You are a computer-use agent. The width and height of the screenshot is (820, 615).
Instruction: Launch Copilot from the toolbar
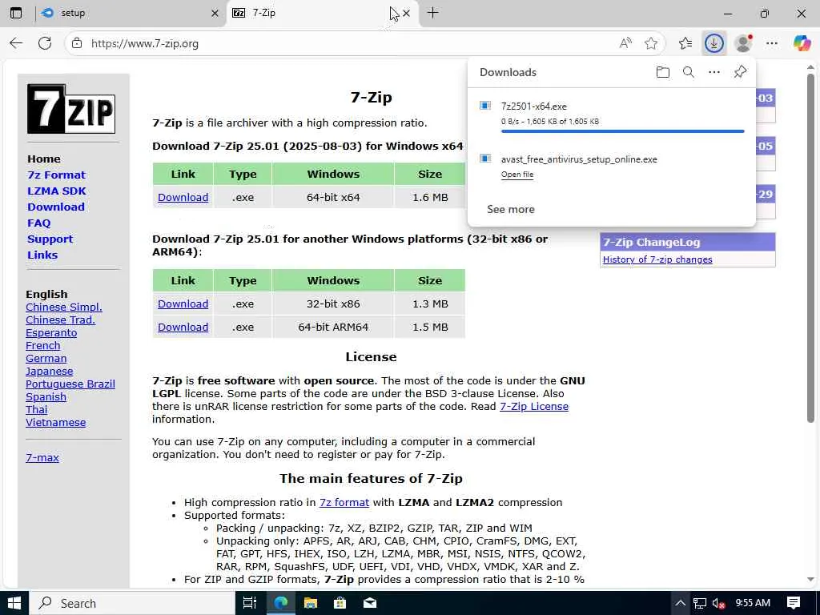(802, 43)
